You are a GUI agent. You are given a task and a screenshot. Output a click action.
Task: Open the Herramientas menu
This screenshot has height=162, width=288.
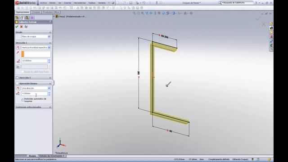click(x=80, y=3)
